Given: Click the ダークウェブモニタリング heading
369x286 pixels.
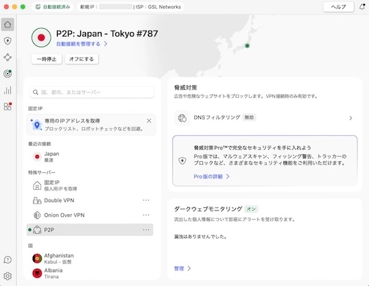Looking at the screenshot, I should (208, 209).
